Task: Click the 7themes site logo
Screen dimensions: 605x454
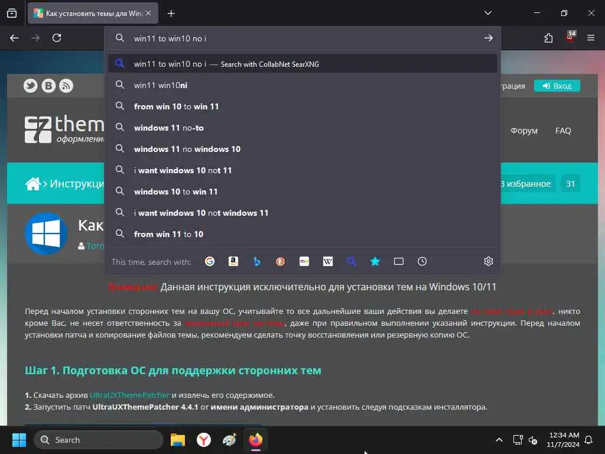Action: (64, 129)
